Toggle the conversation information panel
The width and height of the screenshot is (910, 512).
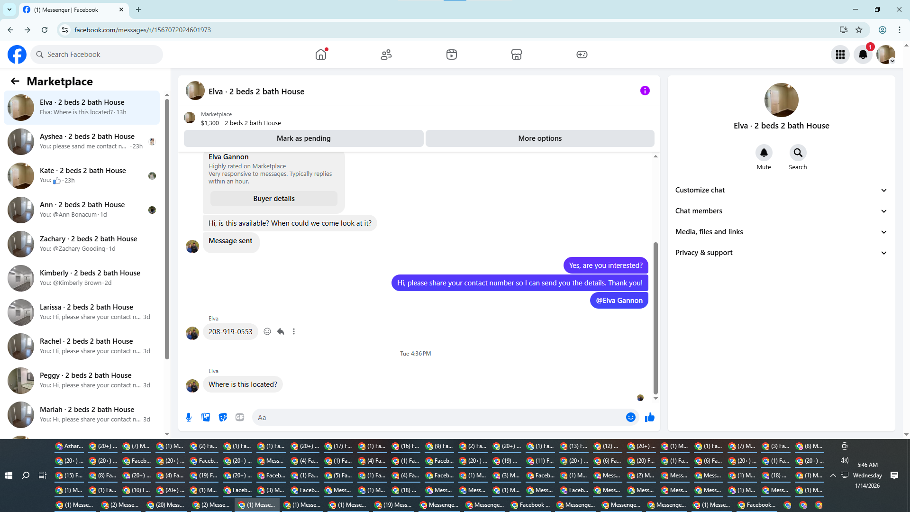[x=645, y=91]
